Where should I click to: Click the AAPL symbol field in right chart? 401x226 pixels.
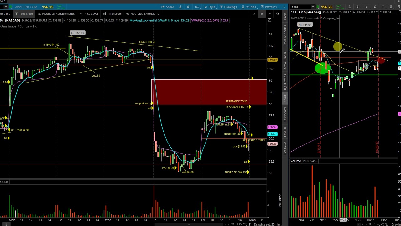[x=300, y=7]
